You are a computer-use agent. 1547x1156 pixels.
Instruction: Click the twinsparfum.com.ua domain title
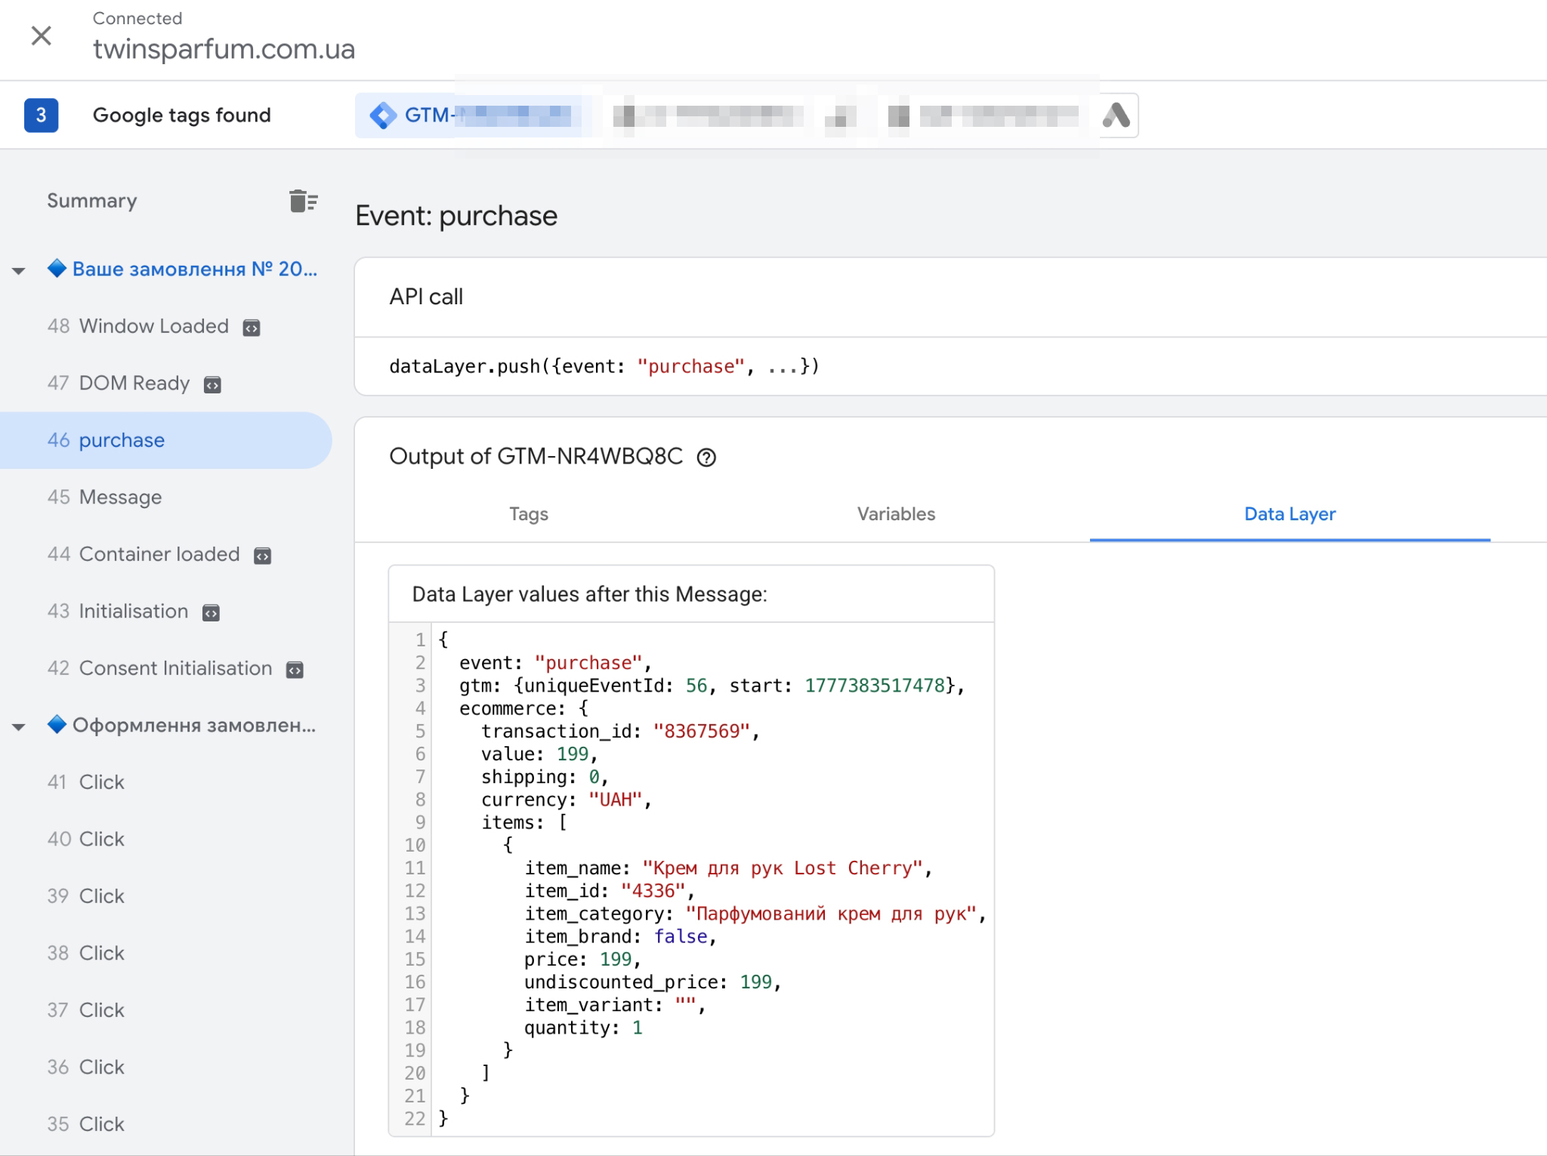[224, 49]
